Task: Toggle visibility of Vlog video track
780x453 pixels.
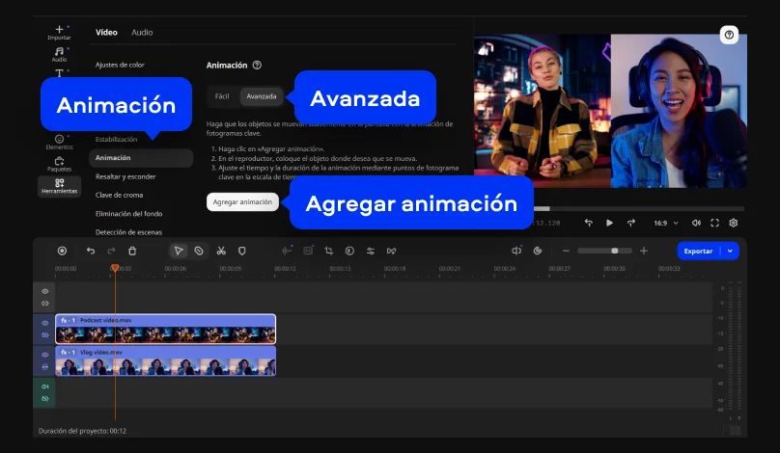Action: click(x=44, y=355)
